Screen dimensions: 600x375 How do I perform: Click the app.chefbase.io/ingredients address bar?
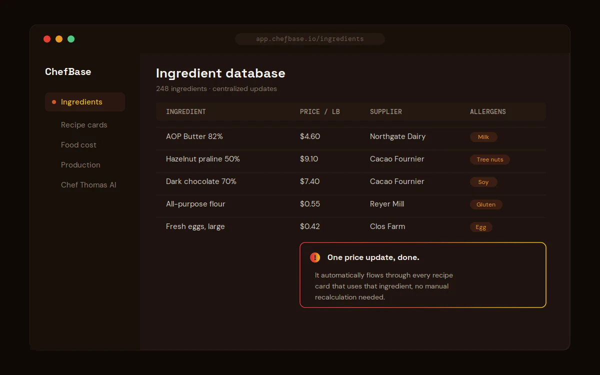point(310,39)
